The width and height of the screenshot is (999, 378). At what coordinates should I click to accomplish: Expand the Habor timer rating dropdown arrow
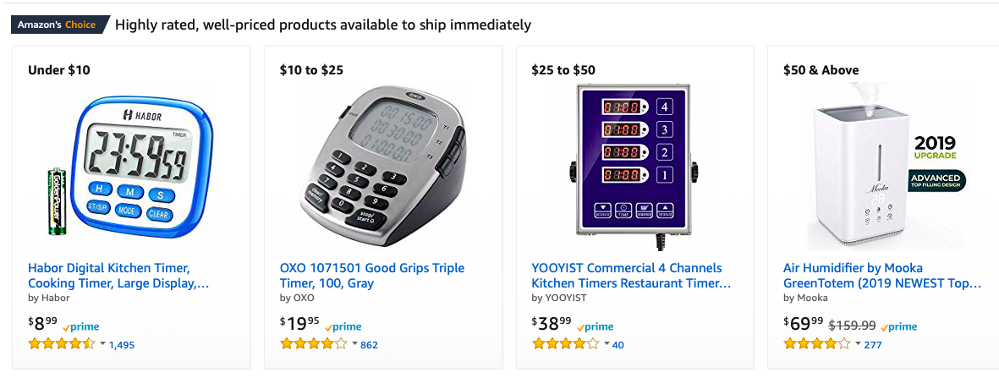pos(103,344)
